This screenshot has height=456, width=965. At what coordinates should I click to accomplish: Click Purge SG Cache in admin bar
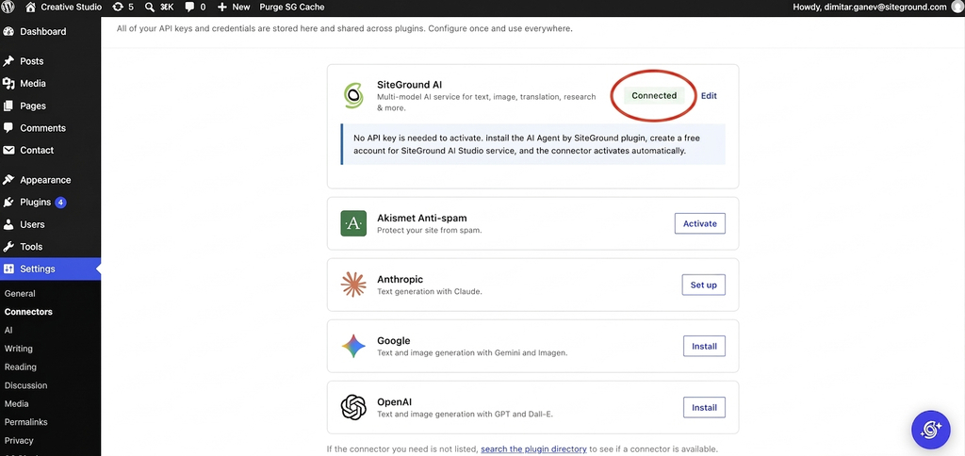pos(292,8)
